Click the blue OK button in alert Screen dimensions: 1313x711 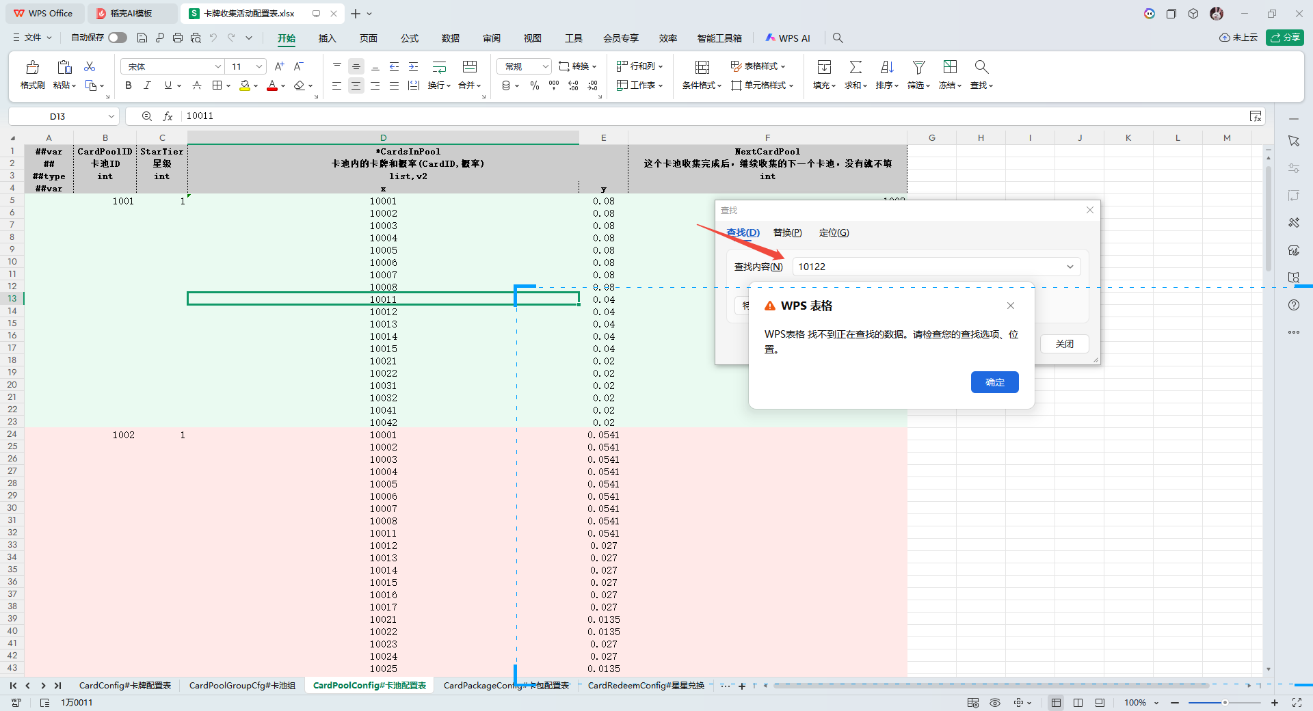(x=994, y=382)
